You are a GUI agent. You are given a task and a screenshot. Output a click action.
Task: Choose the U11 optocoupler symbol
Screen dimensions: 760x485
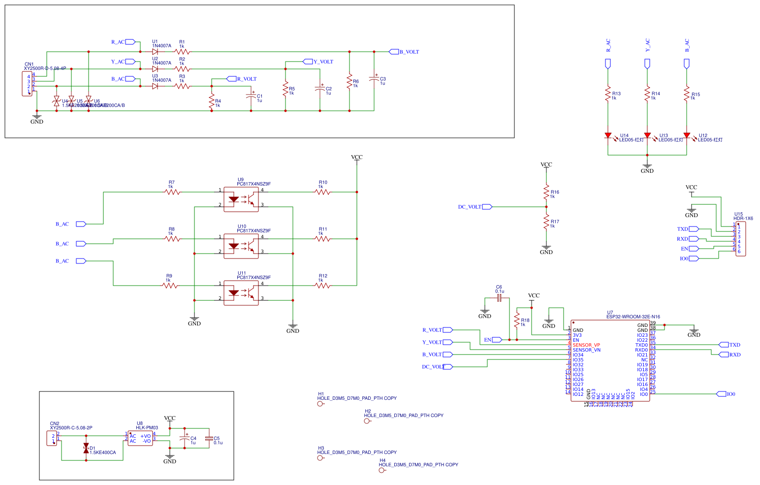point(241,293)
